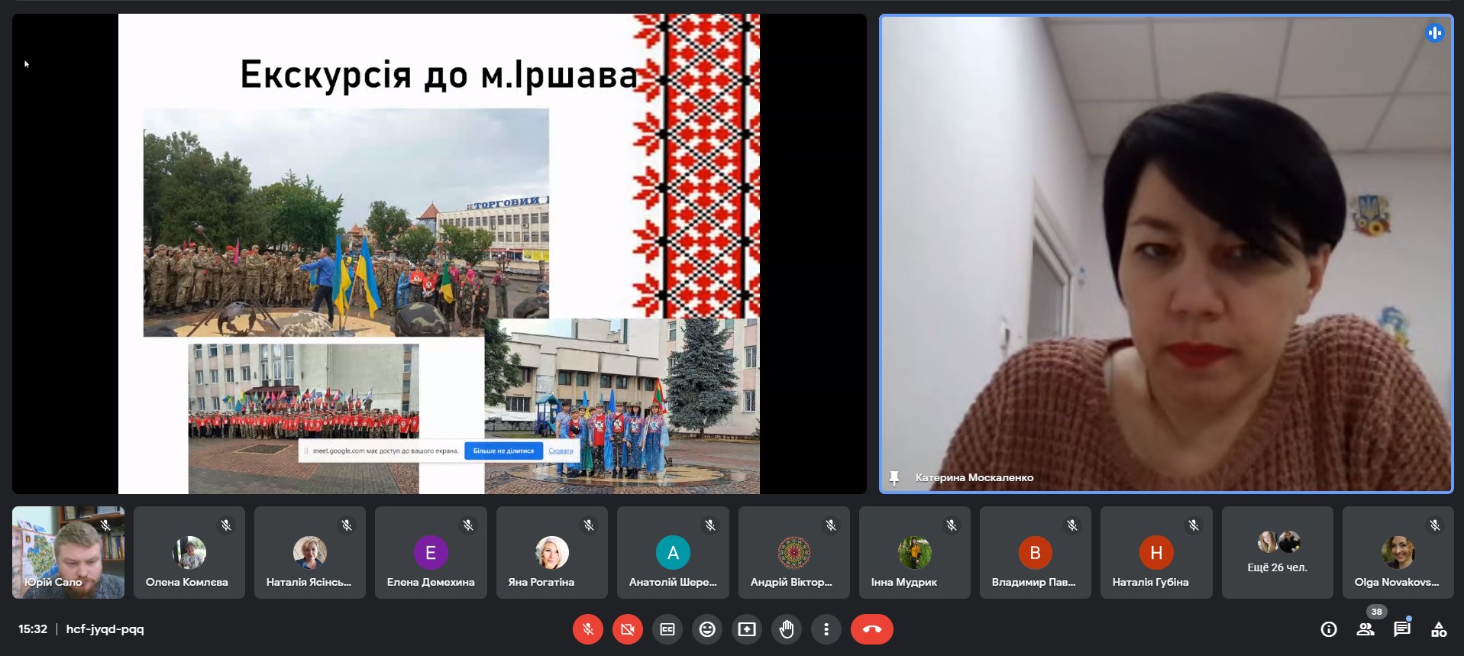1464x656 pixels.
Task: Open meeting details info icon
Action: pyautogui.click(x=1329, y=629)
